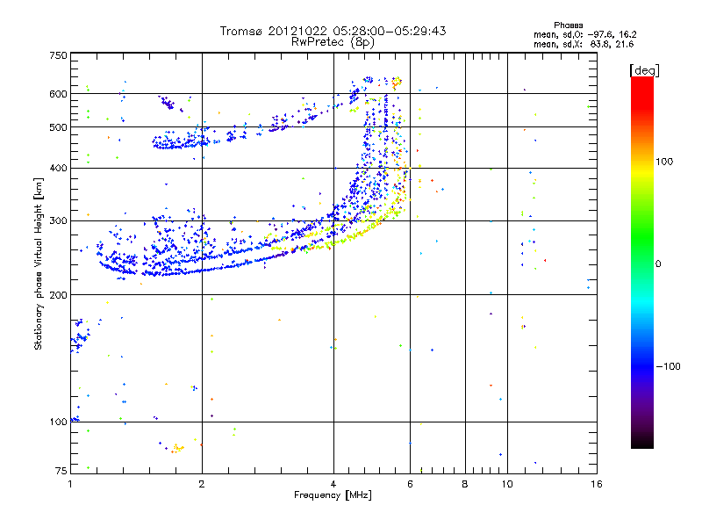The width and height of the screenshot is (702, 527).
Task: Click the RwPretec (8p) subtitle
Action: pos(333,41)
